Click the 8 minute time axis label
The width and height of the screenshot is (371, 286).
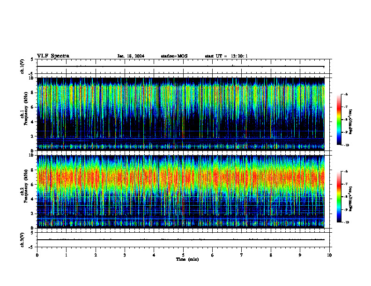click(x=271, y=255)
